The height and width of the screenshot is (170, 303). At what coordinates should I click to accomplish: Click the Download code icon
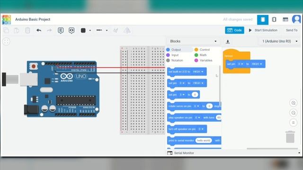(x=228, y=42)
